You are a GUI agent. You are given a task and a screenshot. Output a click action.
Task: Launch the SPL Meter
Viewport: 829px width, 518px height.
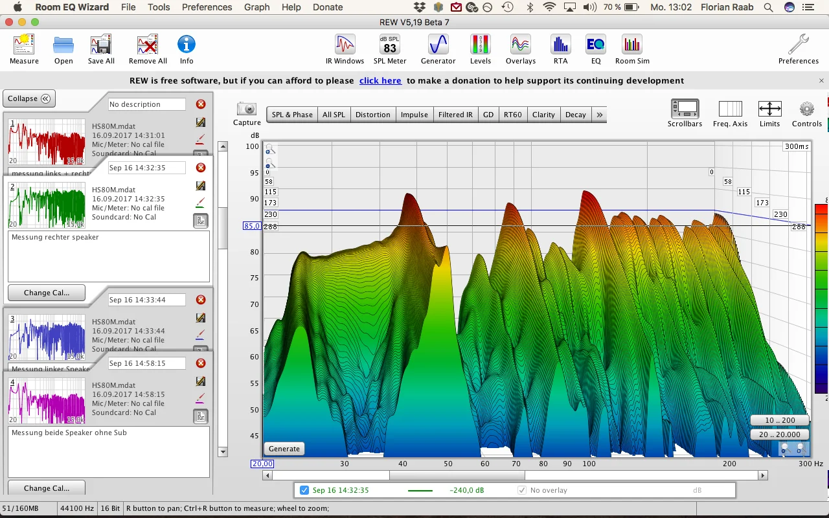pyautogui.click(x=390, y=49)
